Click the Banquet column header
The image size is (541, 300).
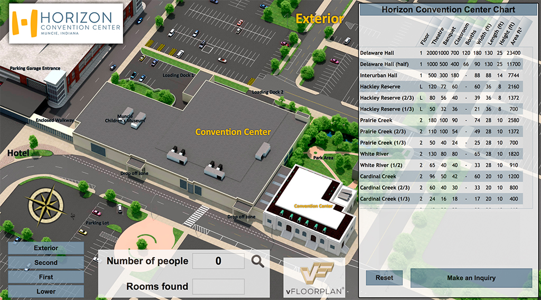pyautogui.click(x=449, y=36)
